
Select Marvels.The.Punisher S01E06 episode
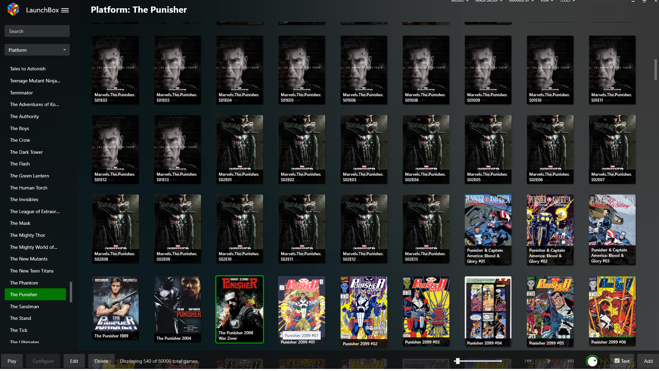click(x=364, y=70)
